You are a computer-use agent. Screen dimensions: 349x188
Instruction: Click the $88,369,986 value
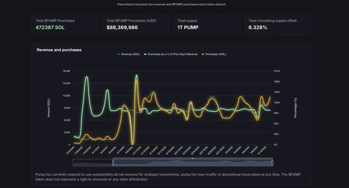point(122,28)
